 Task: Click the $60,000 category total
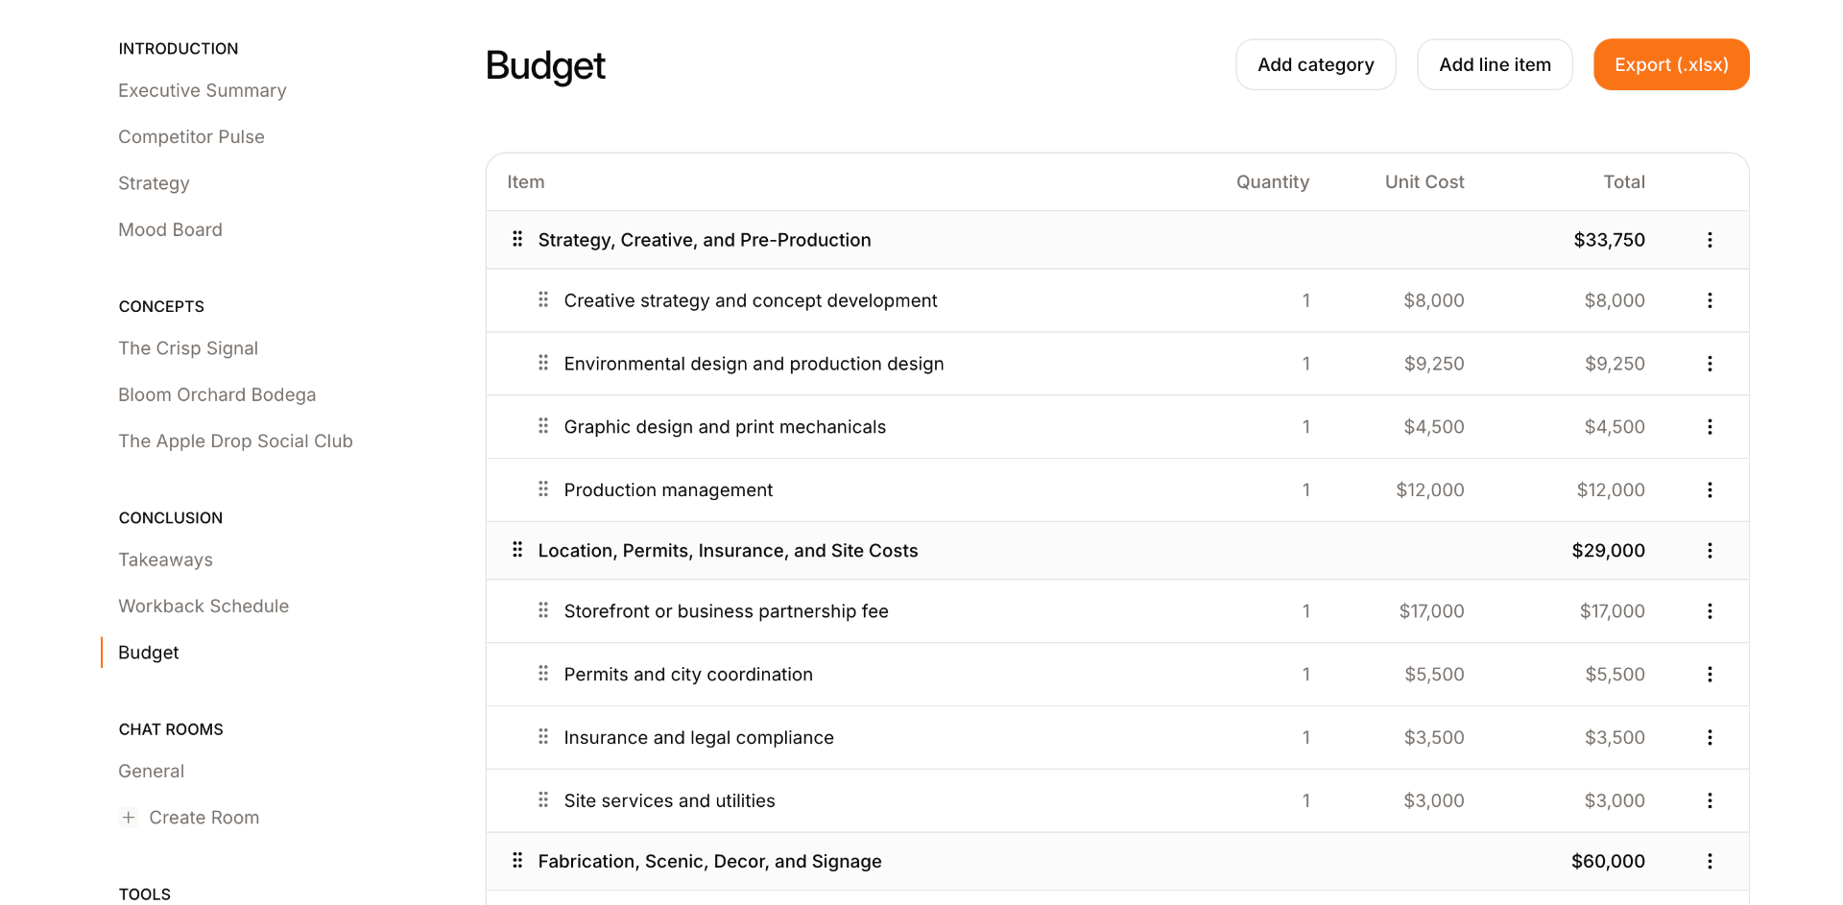point(1608,862)
